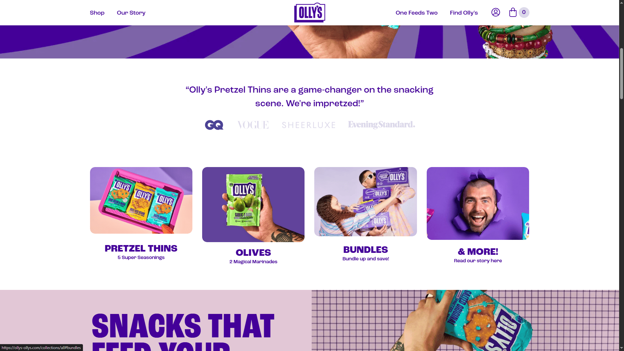This screenshot has height=351, width=624.
Task: Go to One Feeds Two page
Action: (417, 13)
